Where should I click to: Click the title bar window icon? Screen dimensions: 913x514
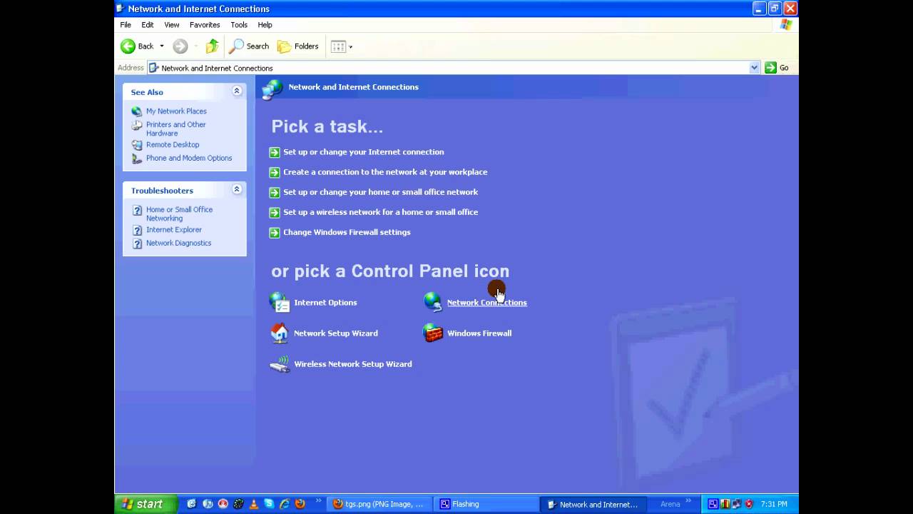tap(121, 9)
